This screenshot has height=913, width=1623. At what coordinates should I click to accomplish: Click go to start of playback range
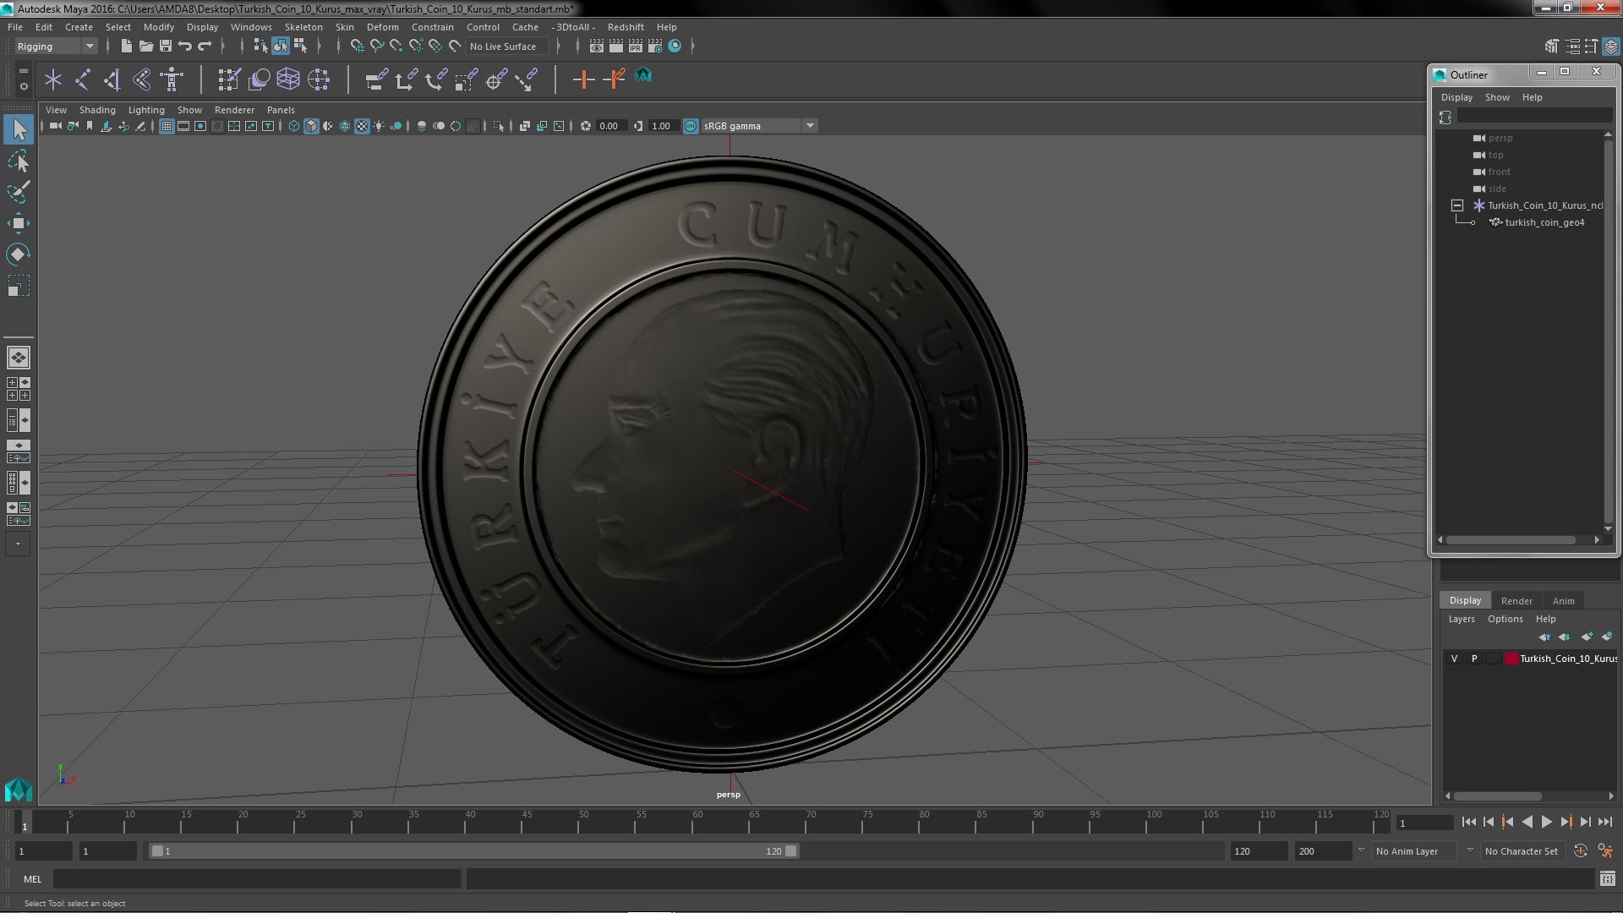click(x=1468, y=822)
